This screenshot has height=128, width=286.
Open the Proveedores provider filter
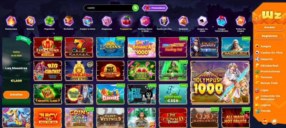pyautogui.click(x=155, y=8)
